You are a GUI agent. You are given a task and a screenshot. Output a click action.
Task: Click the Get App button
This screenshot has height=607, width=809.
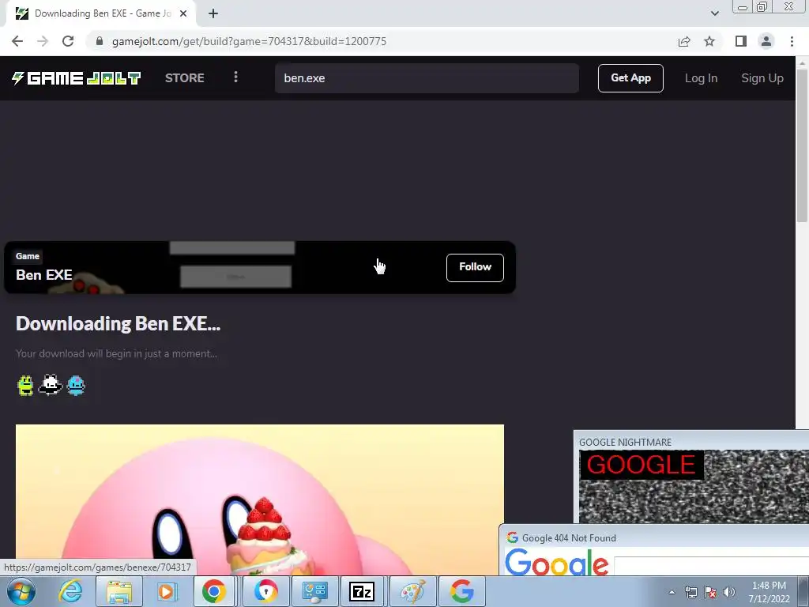click(x=630, y=78)
